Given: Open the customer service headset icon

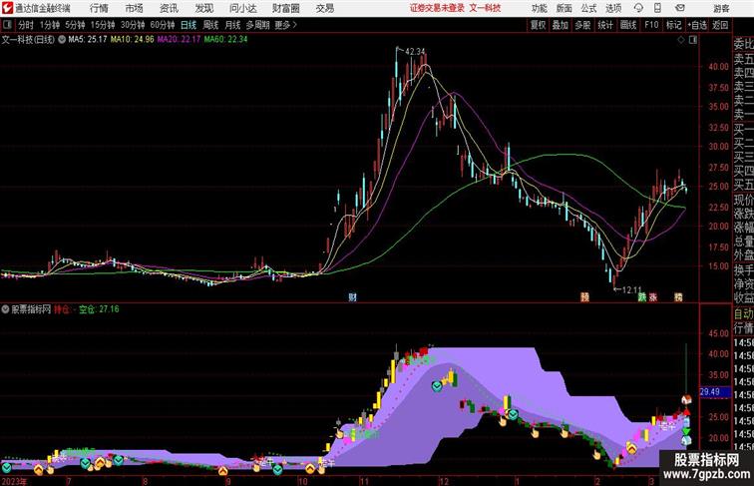Looking at the screenshot, I should point(638,8).
